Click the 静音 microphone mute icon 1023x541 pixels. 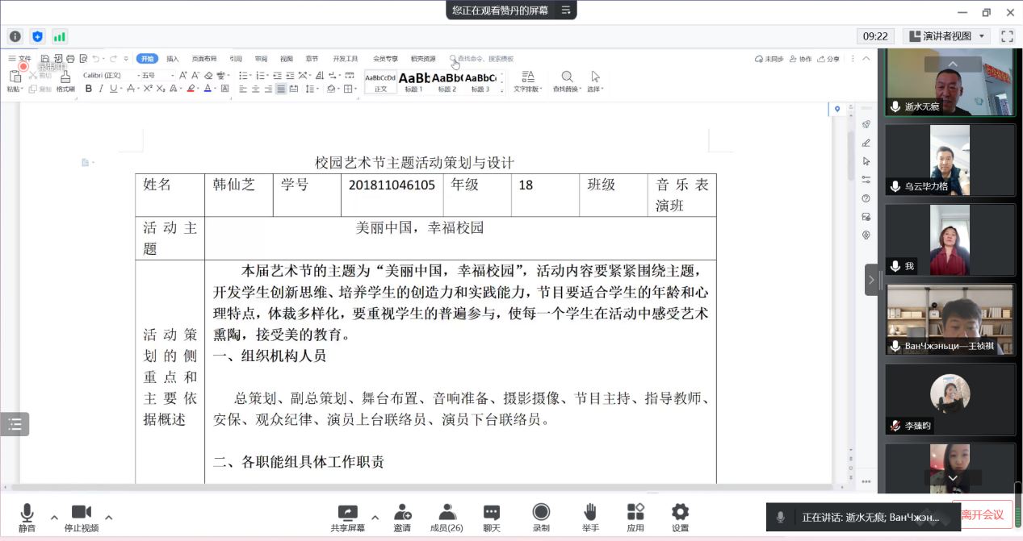(27, 513)
